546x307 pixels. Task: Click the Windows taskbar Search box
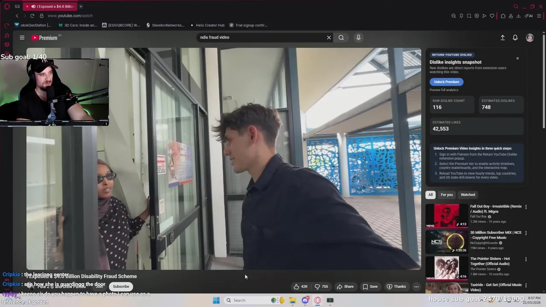(255, 300)
